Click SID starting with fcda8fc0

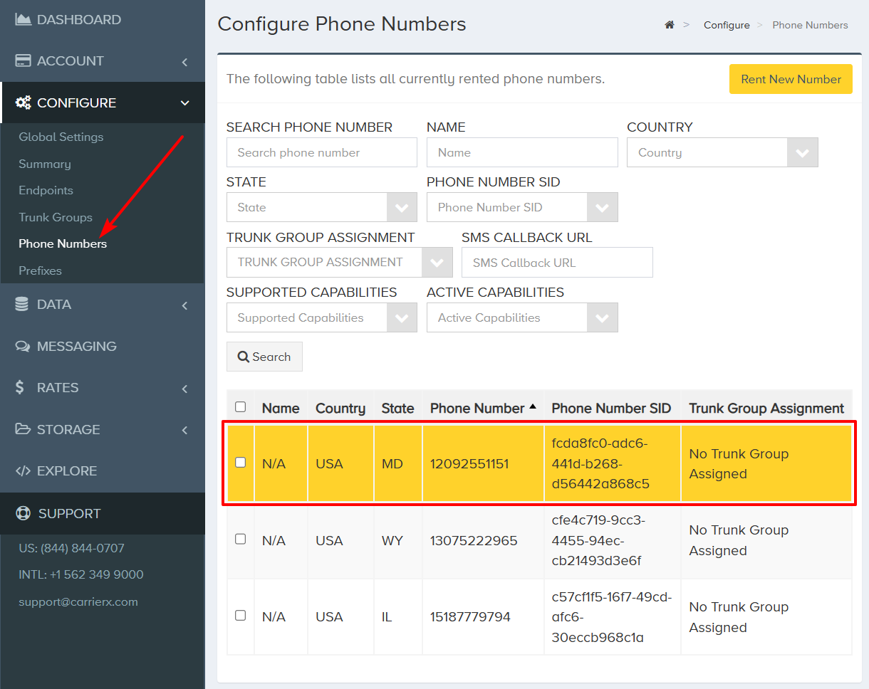(x=600, y=463)
